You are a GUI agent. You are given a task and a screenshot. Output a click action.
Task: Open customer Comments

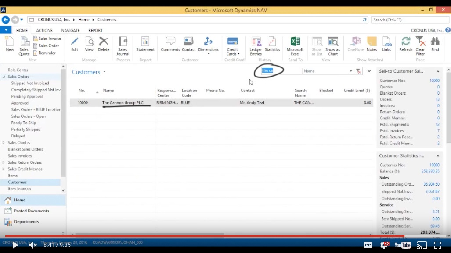click(170, 44)
